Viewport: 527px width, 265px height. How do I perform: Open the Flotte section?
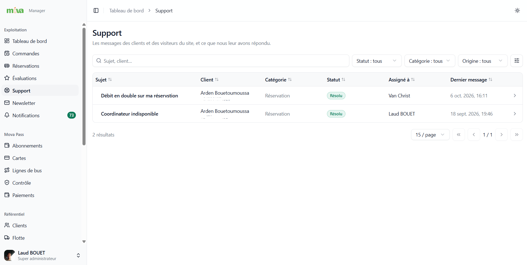pos(40,238)
